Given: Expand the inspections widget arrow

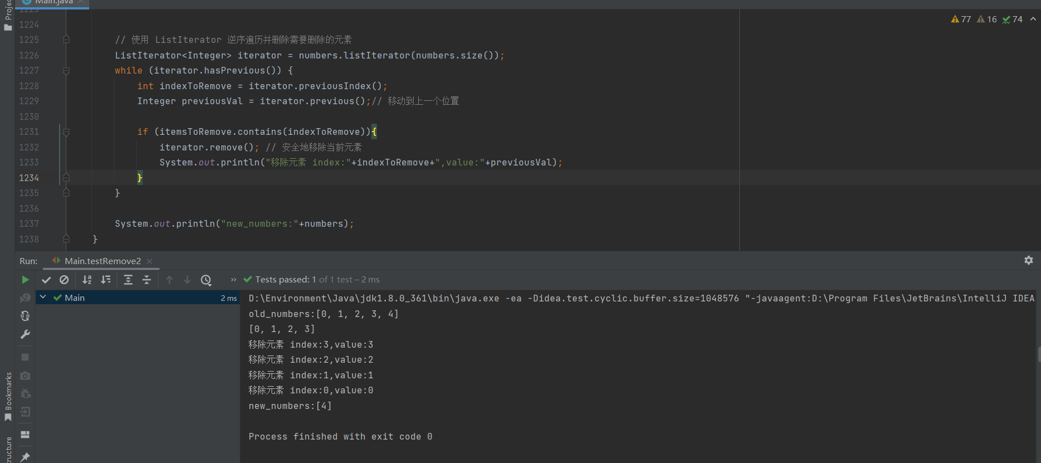Looking at the screenshot, I should (x=1033, y=19).
